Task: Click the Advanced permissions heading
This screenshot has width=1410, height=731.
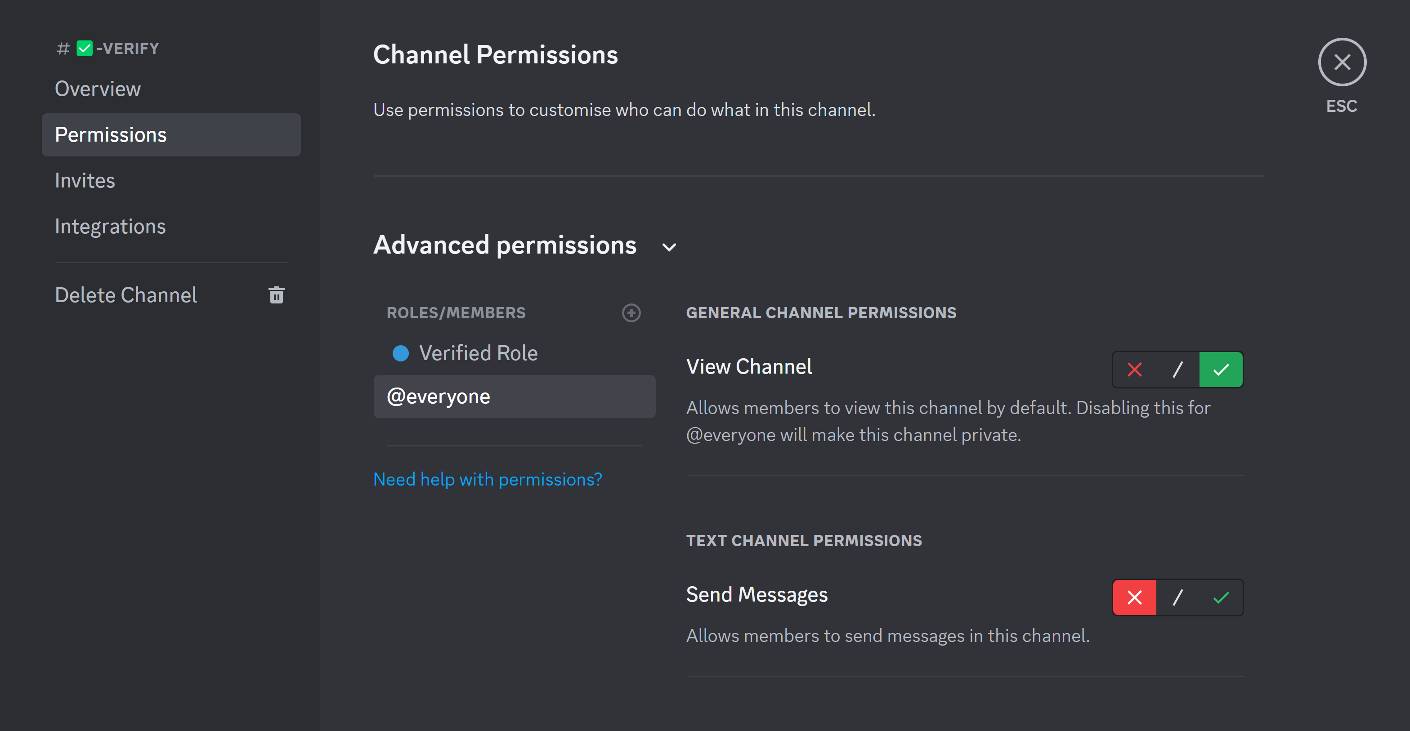Action: (505, 245)
